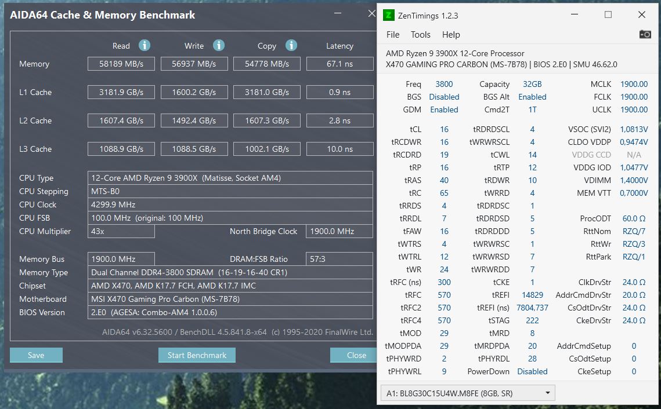
Task: Click Memory Read value 58189 MB/s
Action: click(121, 64)
